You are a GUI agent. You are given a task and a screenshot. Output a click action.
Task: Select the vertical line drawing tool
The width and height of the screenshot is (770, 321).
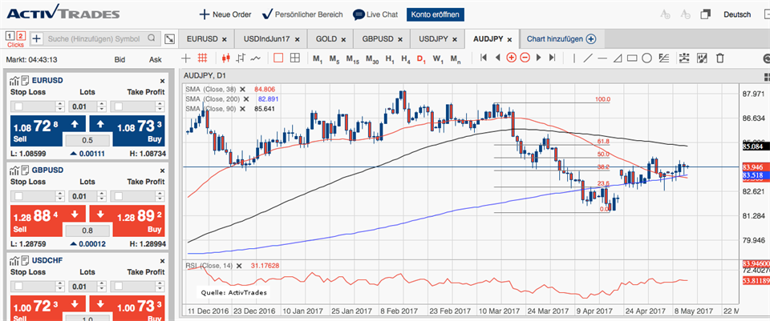click(574, 58)
